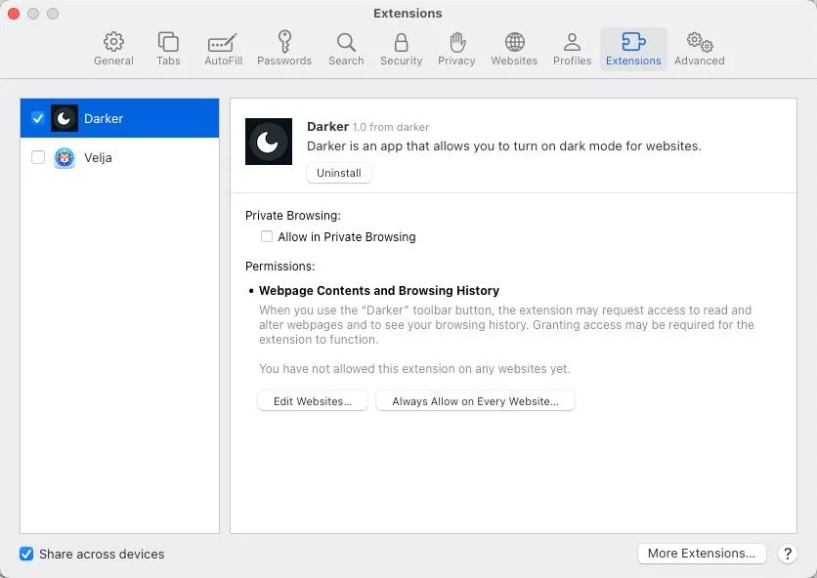
Task: Enable the Velja extension
Action: pyautogui.click(x=37, y=157)
